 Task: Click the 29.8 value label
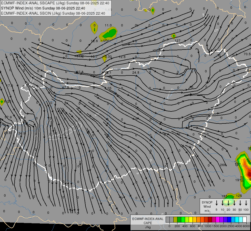(22, 118)
